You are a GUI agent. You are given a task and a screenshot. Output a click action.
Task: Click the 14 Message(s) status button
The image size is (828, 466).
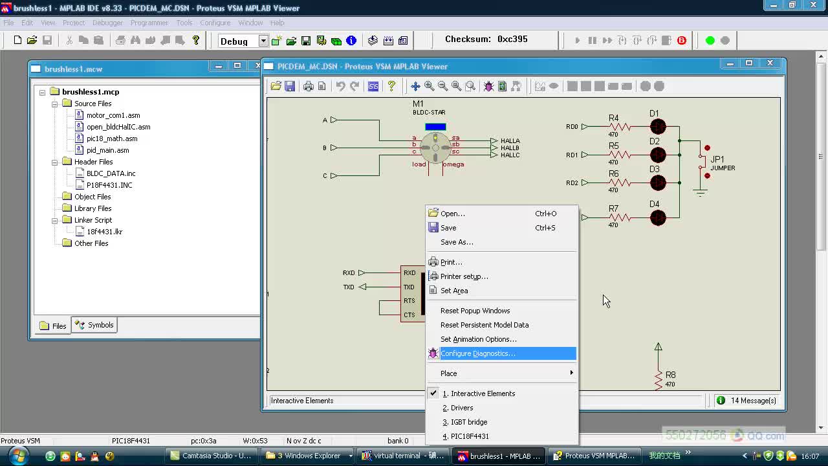click(x=746, y=401)
